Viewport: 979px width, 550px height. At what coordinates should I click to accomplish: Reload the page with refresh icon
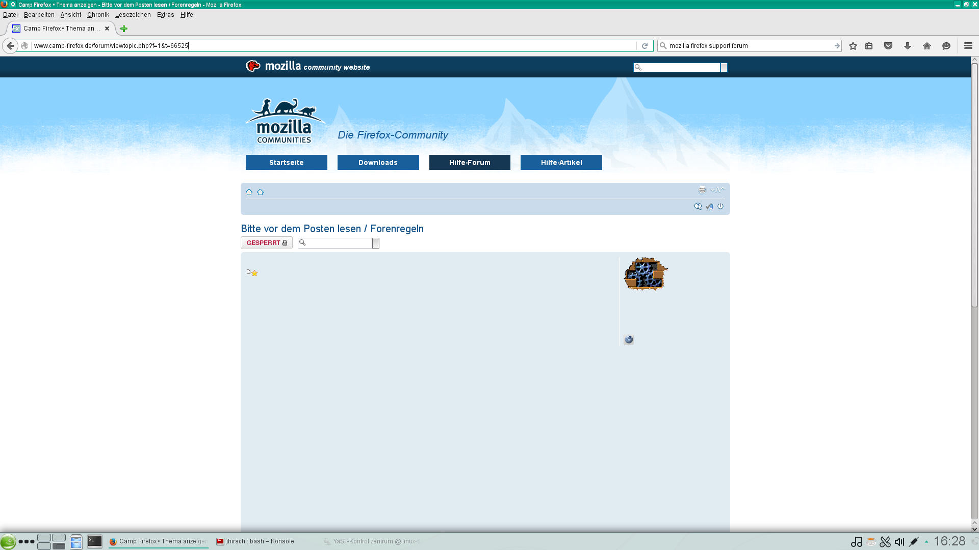pyautogui.click(x=645, y=46)
